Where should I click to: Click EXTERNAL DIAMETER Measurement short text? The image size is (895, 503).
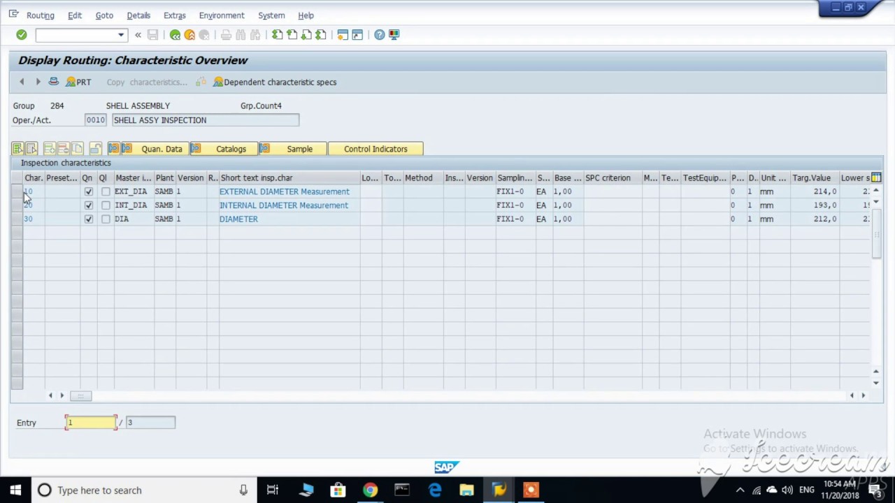pyautogui.click(x=285, y=191)
